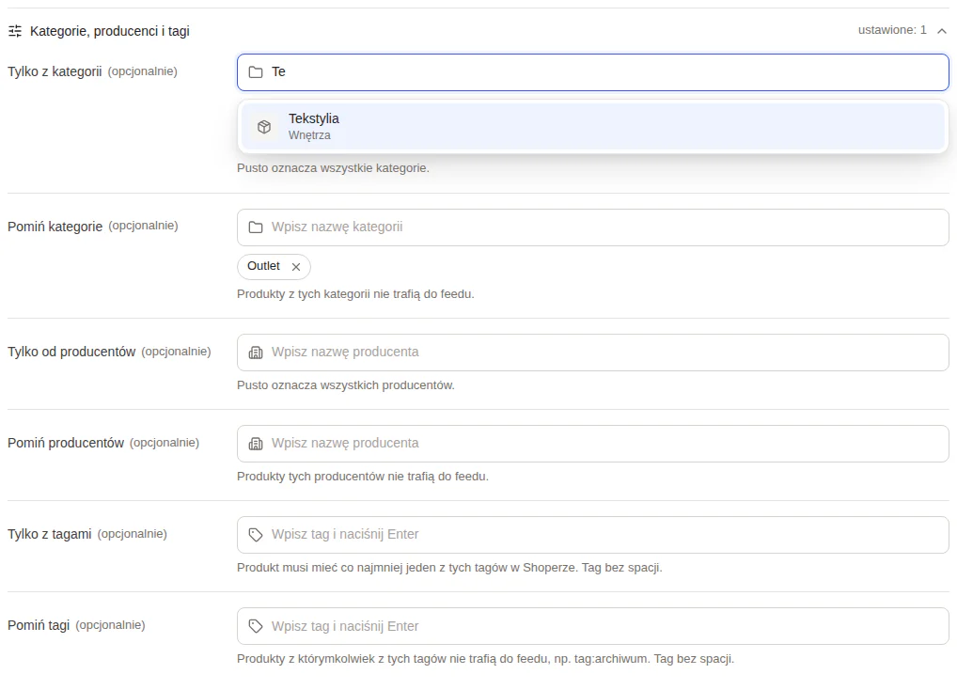
Task: Click the 'Produkty tych producentów nie trafią do feedu.' hint
Action: pos(363,476)
